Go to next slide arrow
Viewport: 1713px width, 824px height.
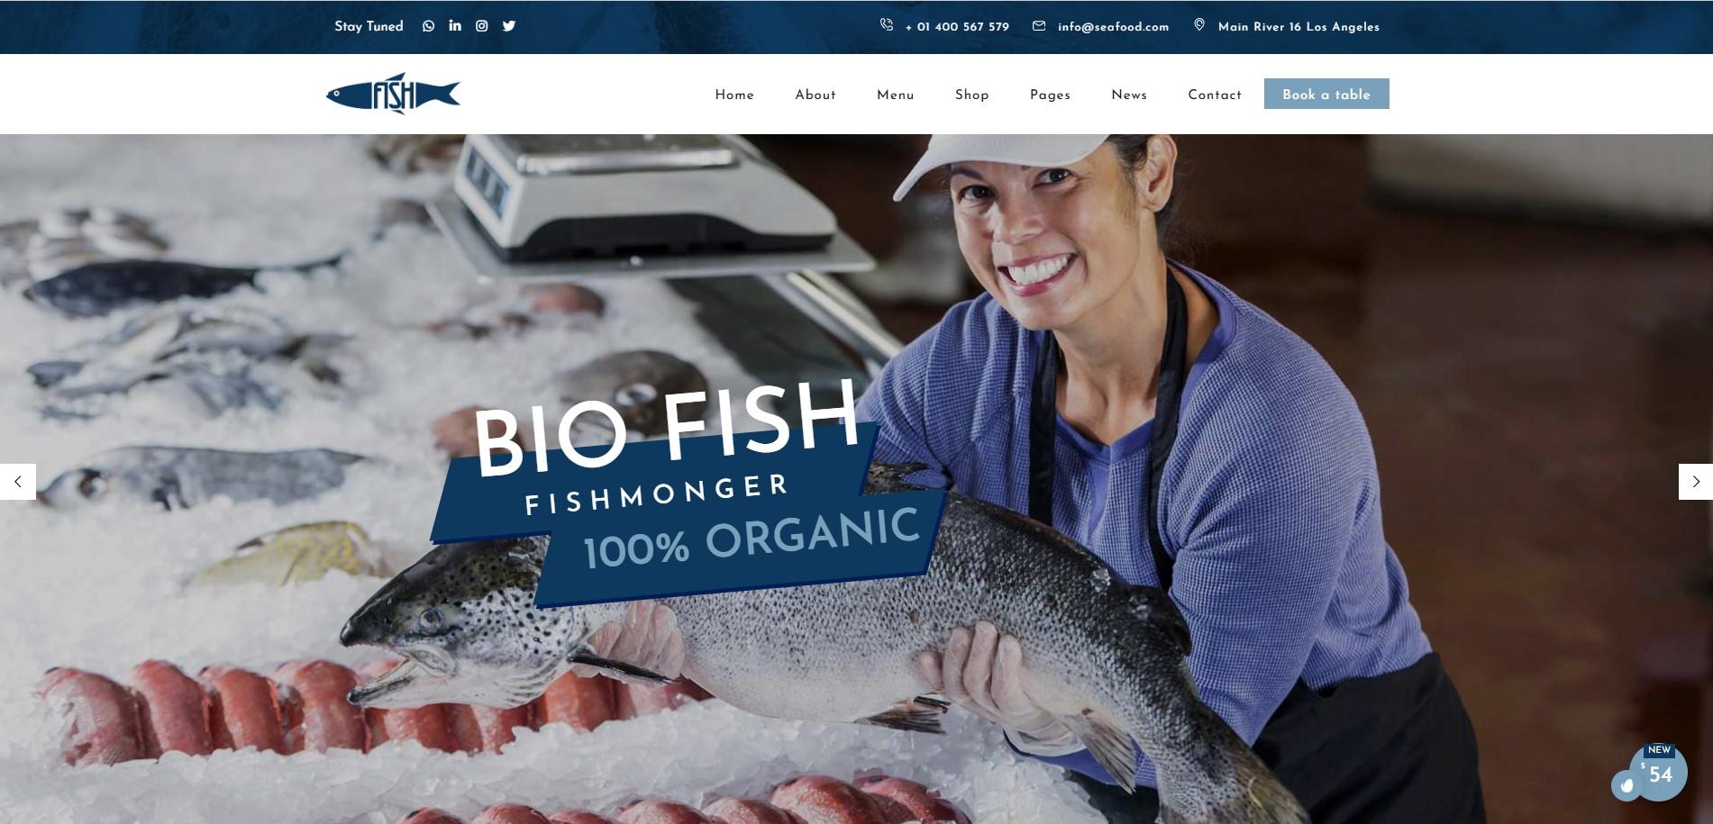click(x=1695, y=482)
